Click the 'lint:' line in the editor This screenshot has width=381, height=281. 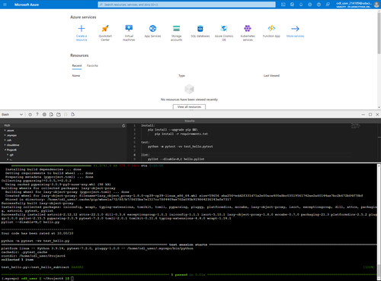pyautogui.click(x=146, y=155)
